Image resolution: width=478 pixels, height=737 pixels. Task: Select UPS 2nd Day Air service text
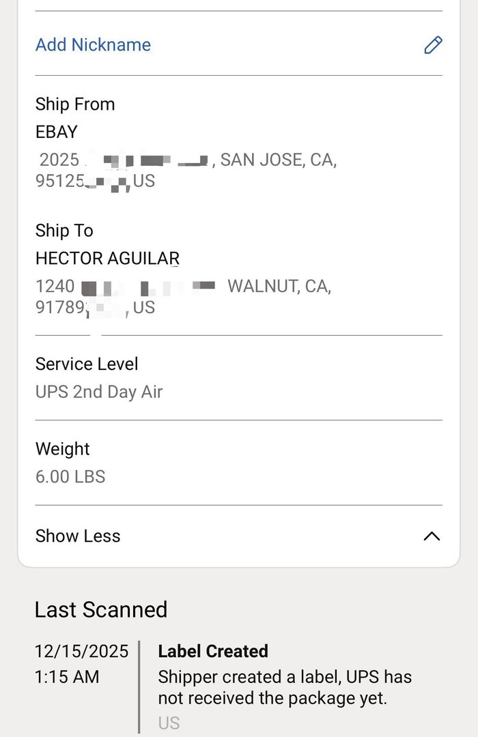99,392
